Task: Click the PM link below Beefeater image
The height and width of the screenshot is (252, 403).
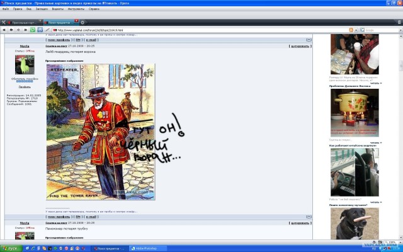Action: [x=78, y=217]
